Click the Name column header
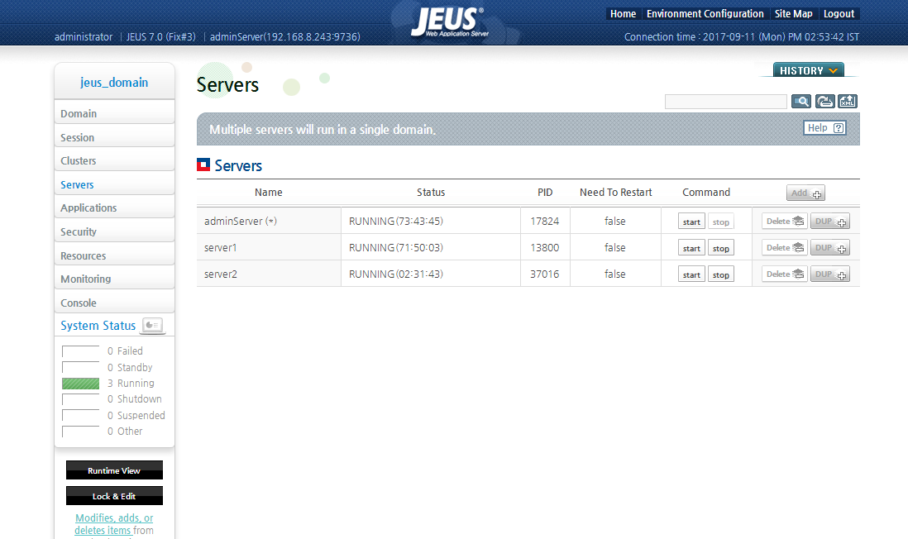Screen dimensions: 908x539 [268, 193]
